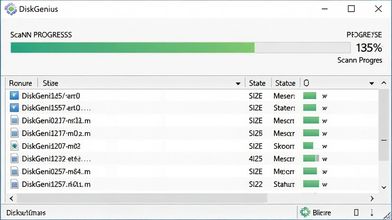
Task: Click the SI2B size cell
Action: tap(255, 133)
